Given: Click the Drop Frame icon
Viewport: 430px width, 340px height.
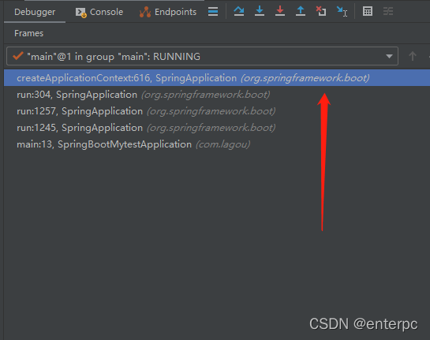Looking at the screenshot, I should (x=321, y=11).
